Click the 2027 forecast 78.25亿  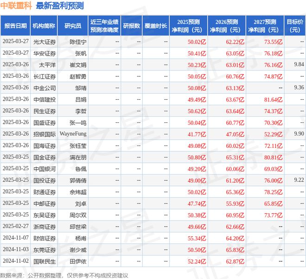click(x=273, y=192)
